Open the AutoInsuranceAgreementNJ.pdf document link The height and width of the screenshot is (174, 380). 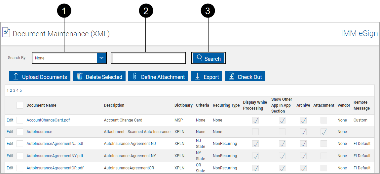pyautogui.click(x=55, y=144)
